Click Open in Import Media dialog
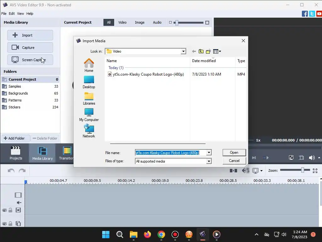 234,153
